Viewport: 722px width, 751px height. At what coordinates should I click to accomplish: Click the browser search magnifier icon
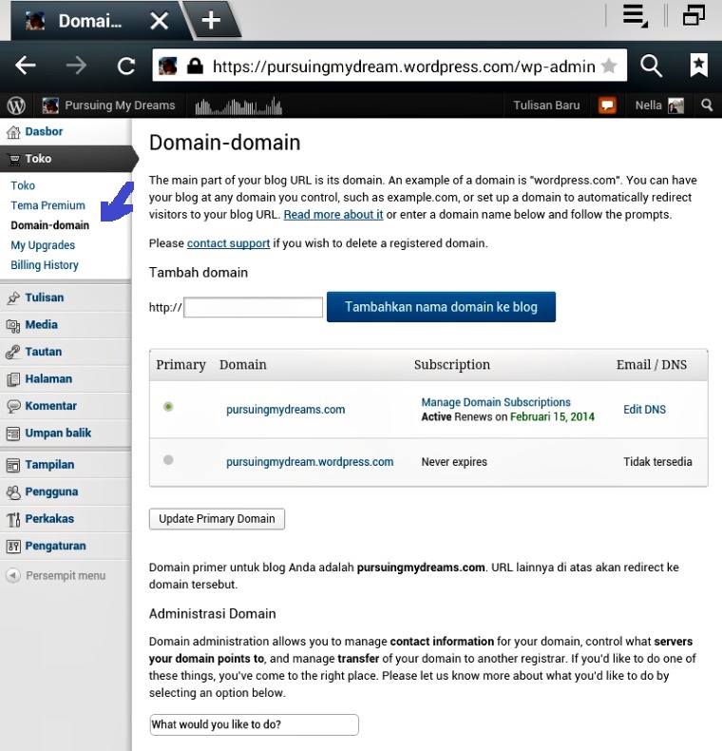(651, 66)
